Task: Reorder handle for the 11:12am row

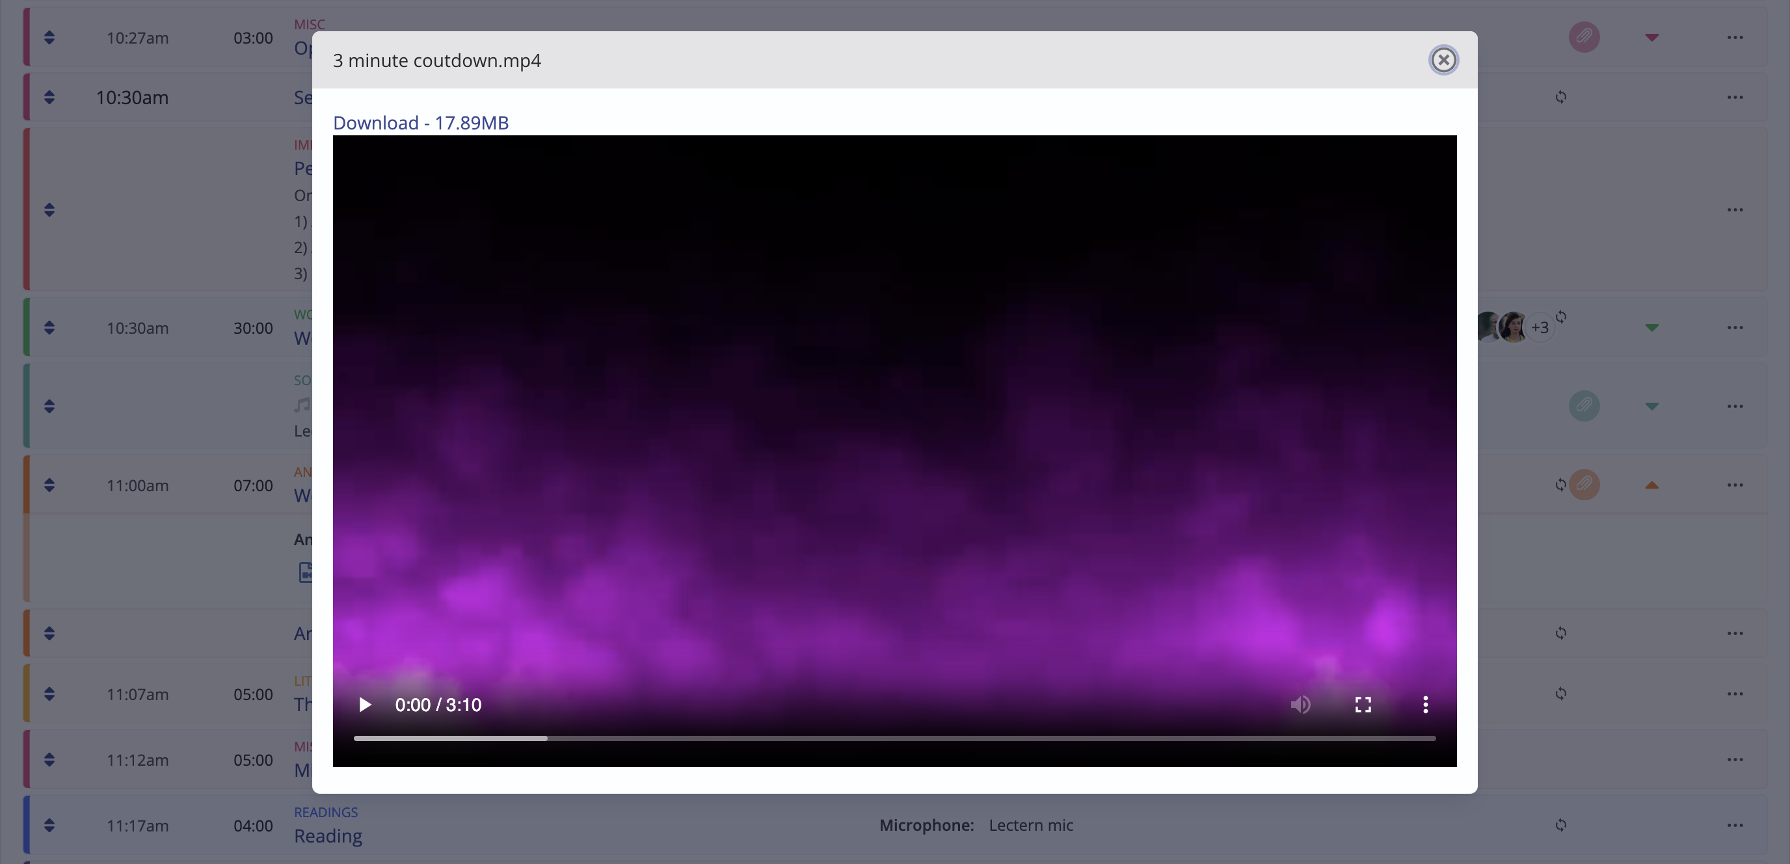Action: [x=49, y=760]
